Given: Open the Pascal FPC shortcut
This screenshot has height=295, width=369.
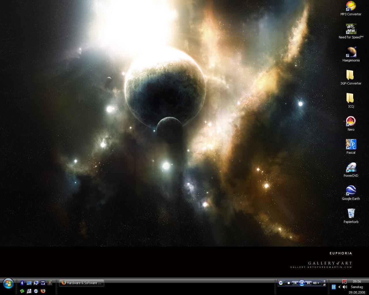Looking at the screenshot, I should tap(351, 144).
